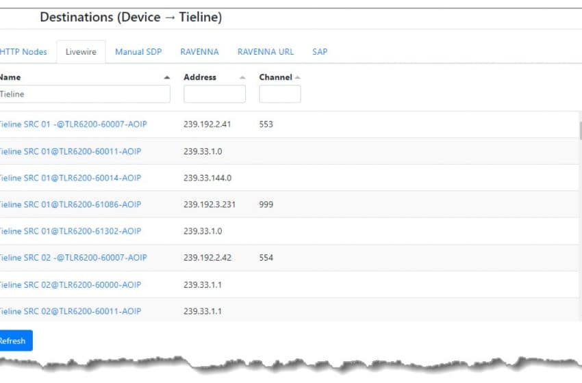The height and width of the screenshot is (383, 582).
Task: Select Tieline SRC 02 -@TLR6200-60007-AOIP
Action: [x=73, y=258]
